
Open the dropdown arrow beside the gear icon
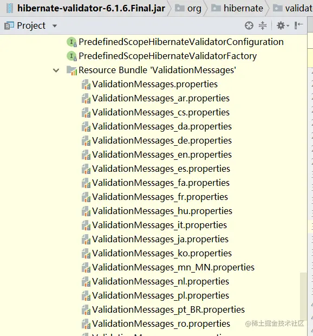(288, 26)
